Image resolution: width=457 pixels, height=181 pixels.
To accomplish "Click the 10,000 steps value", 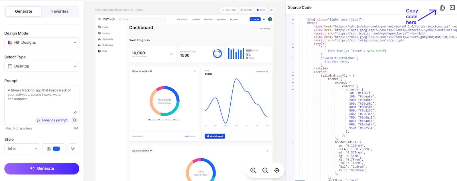I will pyautogui.click(x=138, y=53).
